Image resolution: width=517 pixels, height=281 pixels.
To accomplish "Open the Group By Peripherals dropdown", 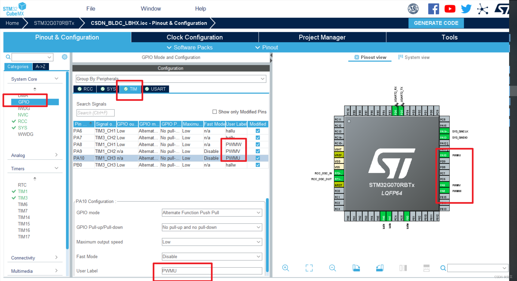I will coord(171,79).
